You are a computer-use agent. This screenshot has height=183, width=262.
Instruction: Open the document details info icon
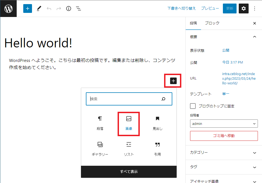68,8
